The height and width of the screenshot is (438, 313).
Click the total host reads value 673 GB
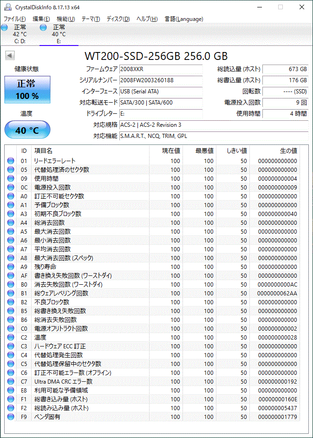(x=285, y=69)
